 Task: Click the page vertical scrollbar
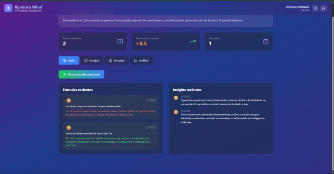[x=332, y=94]
